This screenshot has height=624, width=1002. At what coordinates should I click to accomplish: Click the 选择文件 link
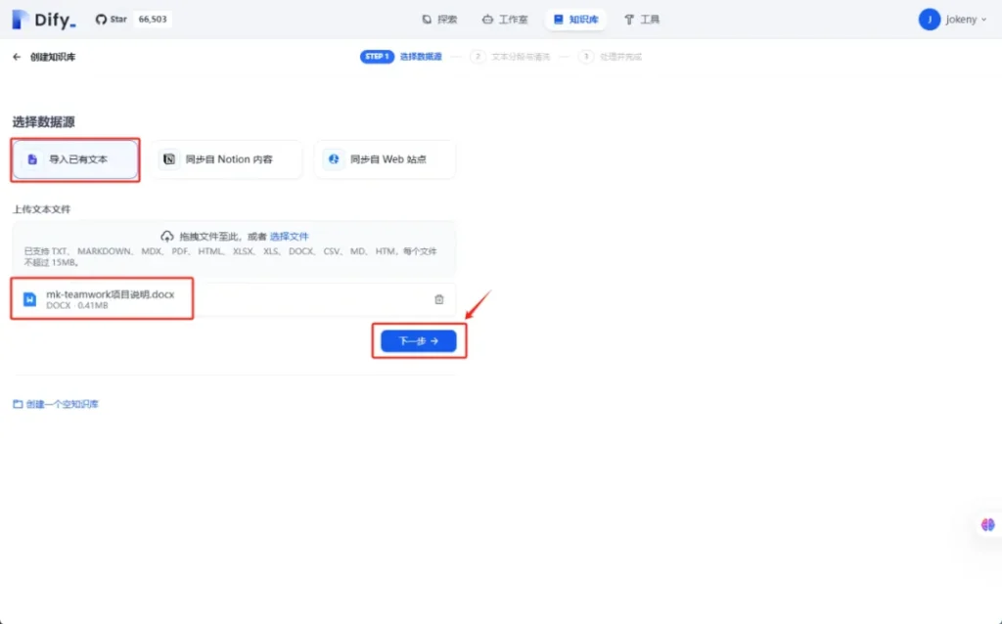coord(289,237)
